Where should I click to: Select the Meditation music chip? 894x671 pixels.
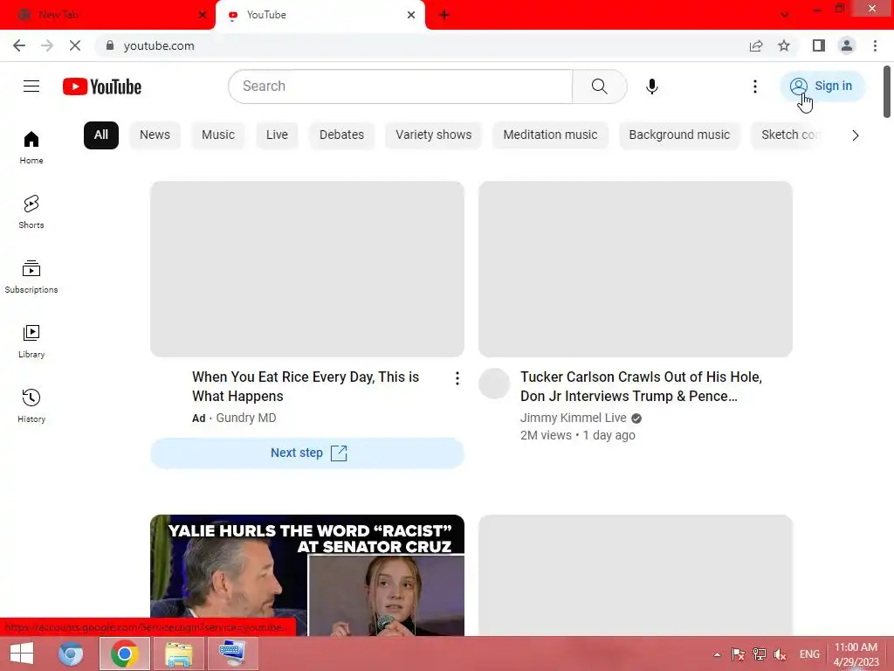(550, 135)
